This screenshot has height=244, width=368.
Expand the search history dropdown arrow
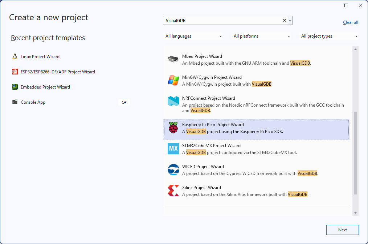tap(290, 21)
